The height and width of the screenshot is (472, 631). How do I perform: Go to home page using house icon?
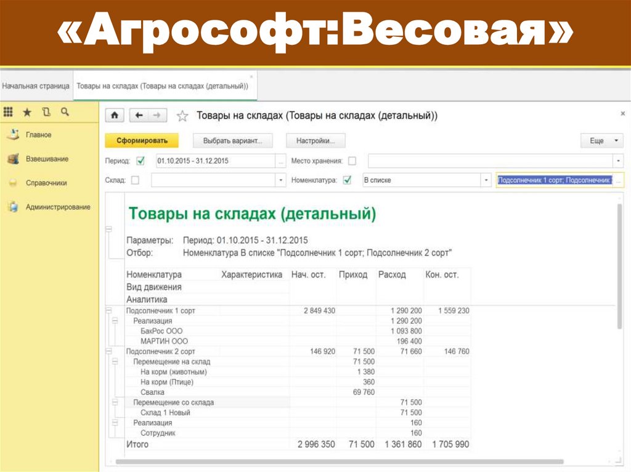tap(115, 116)
